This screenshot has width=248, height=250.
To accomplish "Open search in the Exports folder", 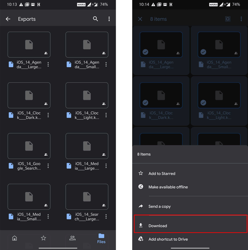I will [x=96, y=19].
